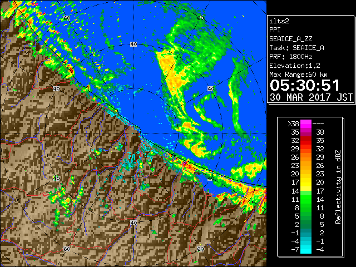The width and height of the screenshot is (356, 267).
Task: Click the 'Max Range:60 km' line
Action: coord(298,75)
